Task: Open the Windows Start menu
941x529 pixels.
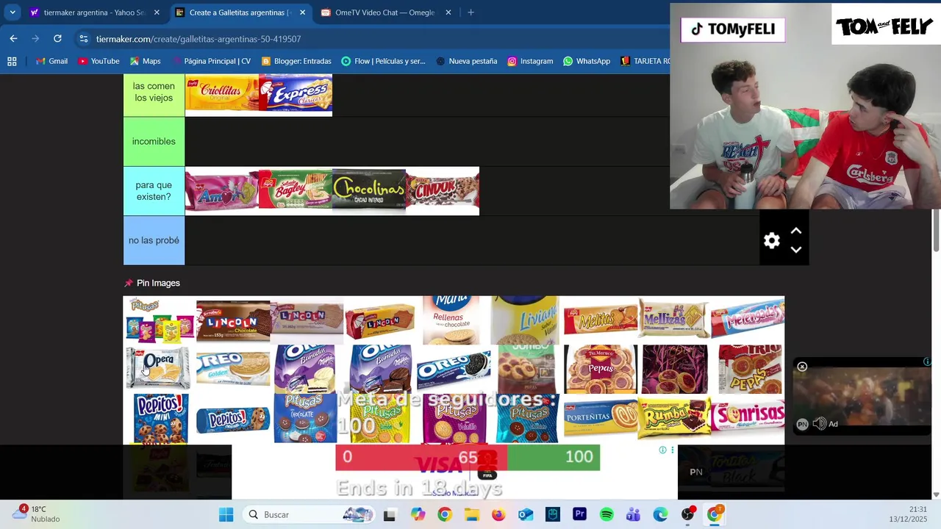Action: [226, 514]
